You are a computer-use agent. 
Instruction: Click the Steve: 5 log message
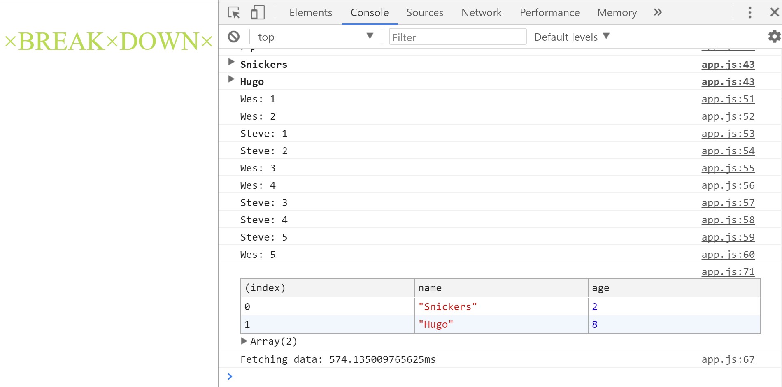264,237
